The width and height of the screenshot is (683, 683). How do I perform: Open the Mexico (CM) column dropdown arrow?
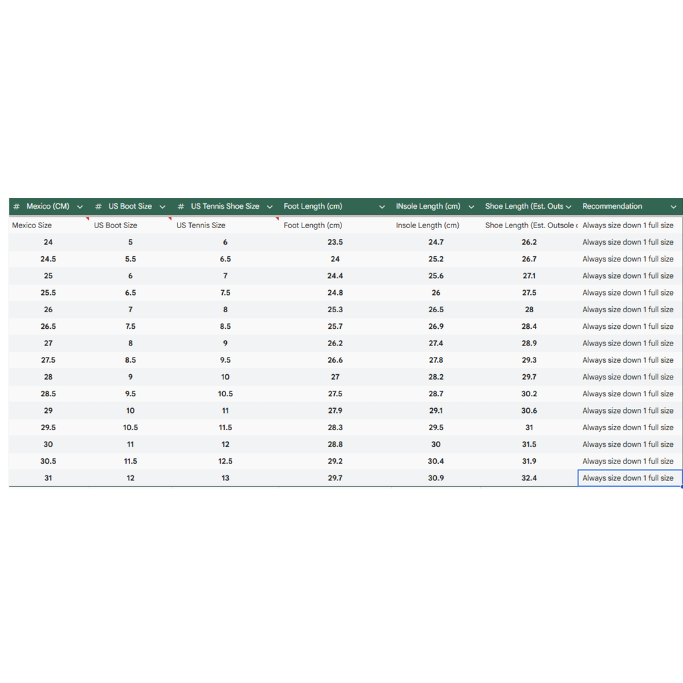tap(80, 207)
